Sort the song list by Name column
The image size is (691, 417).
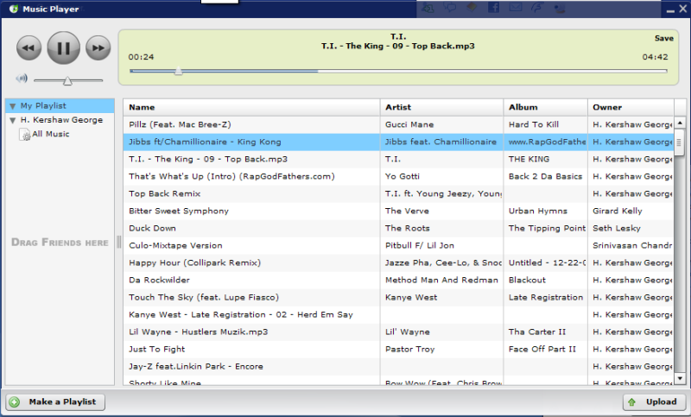[x=250, y=107]
